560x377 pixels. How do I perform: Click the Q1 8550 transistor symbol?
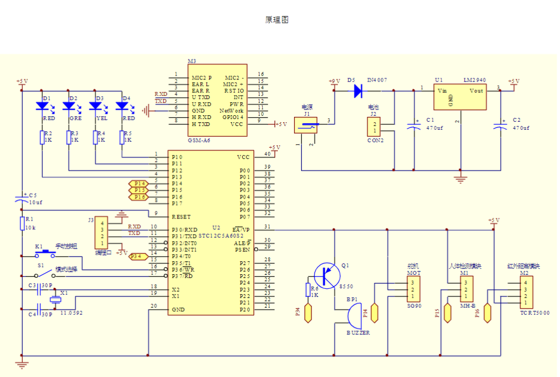click(x=327, y=275)
